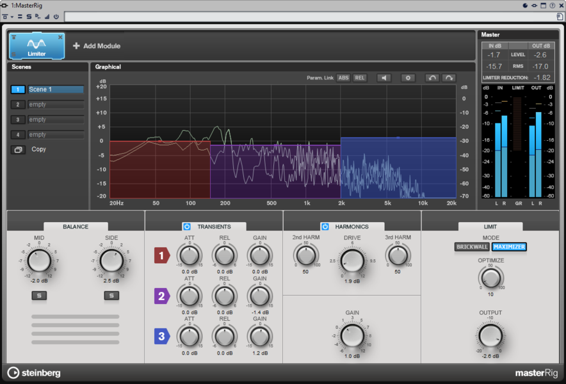The height and width of the screenshot is (384, 566).
Task: Click the speaker icon in the Graphical panel
Action: point(384,78)
